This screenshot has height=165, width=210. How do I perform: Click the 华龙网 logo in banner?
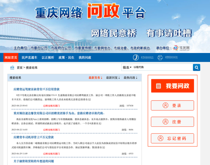[x=181, y=48]
